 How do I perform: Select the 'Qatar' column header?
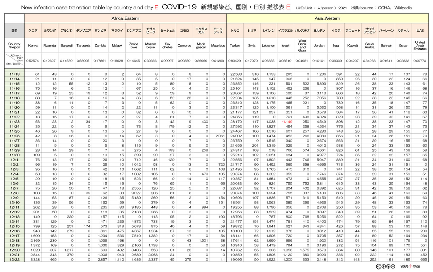click(403, 46)
